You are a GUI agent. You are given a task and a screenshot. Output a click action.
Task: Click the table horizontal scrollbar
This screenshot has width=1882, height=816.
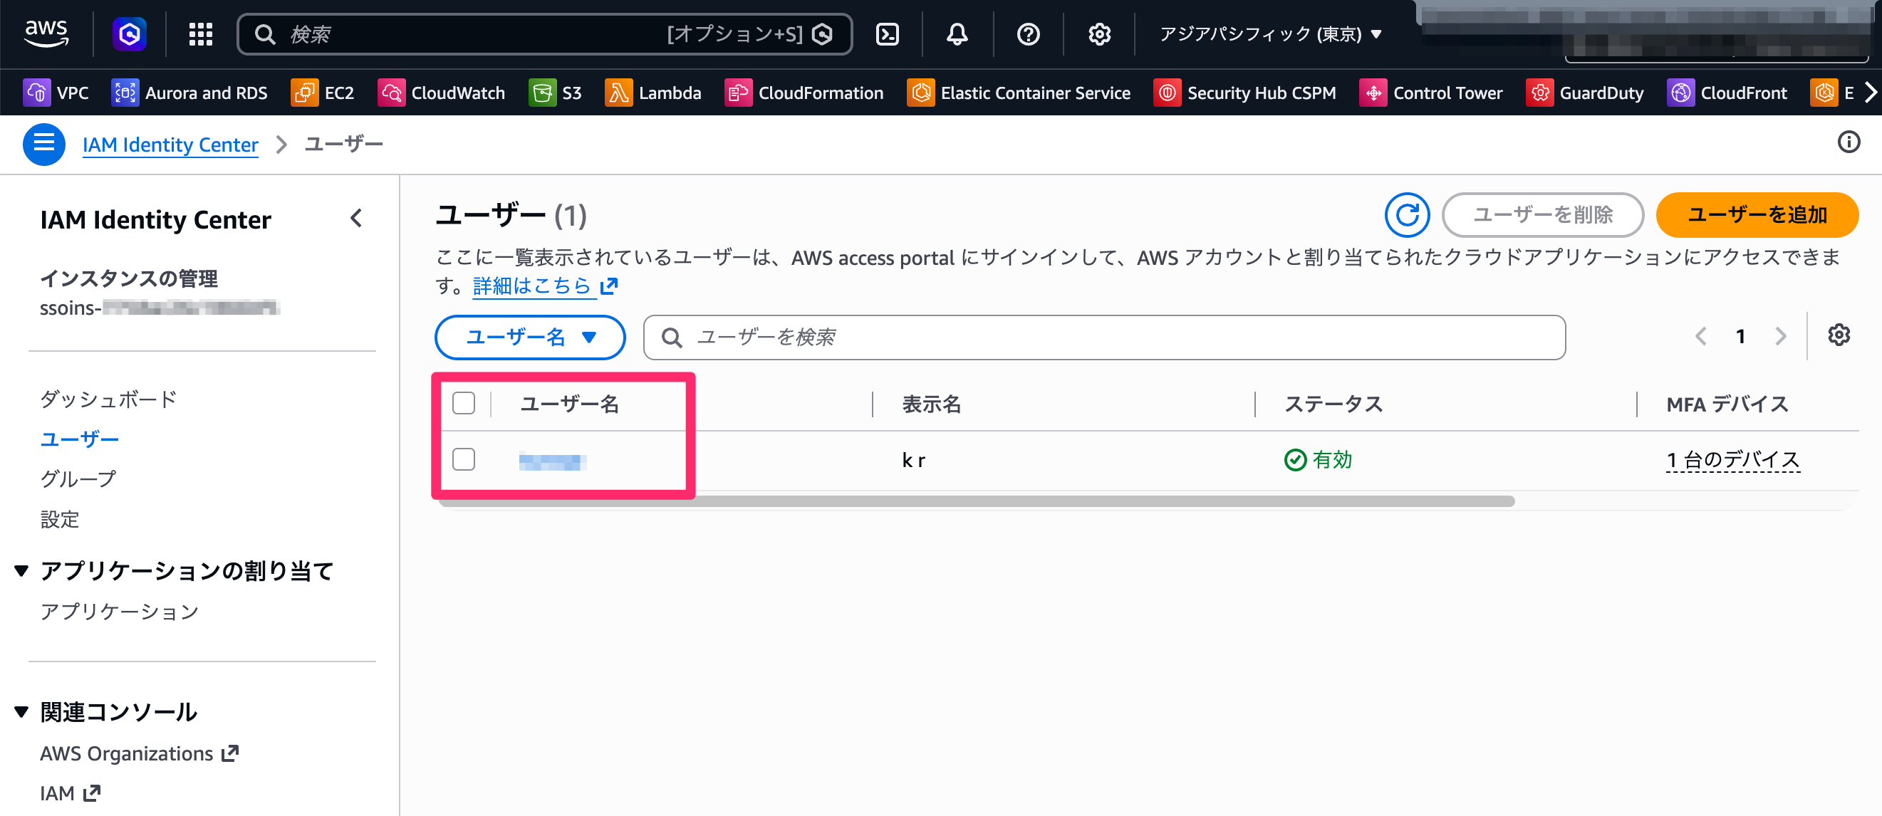tap(977, 501)
